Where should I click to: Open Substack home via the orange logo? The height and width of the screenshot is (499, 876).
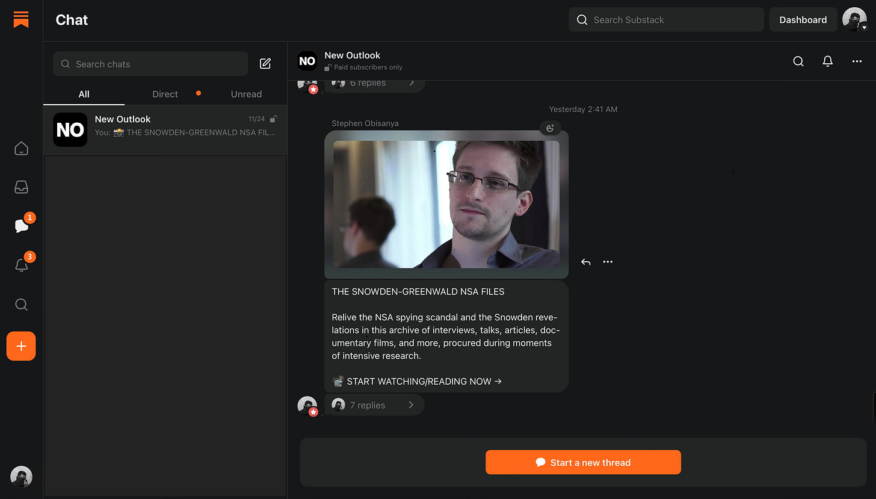point(21,19)
